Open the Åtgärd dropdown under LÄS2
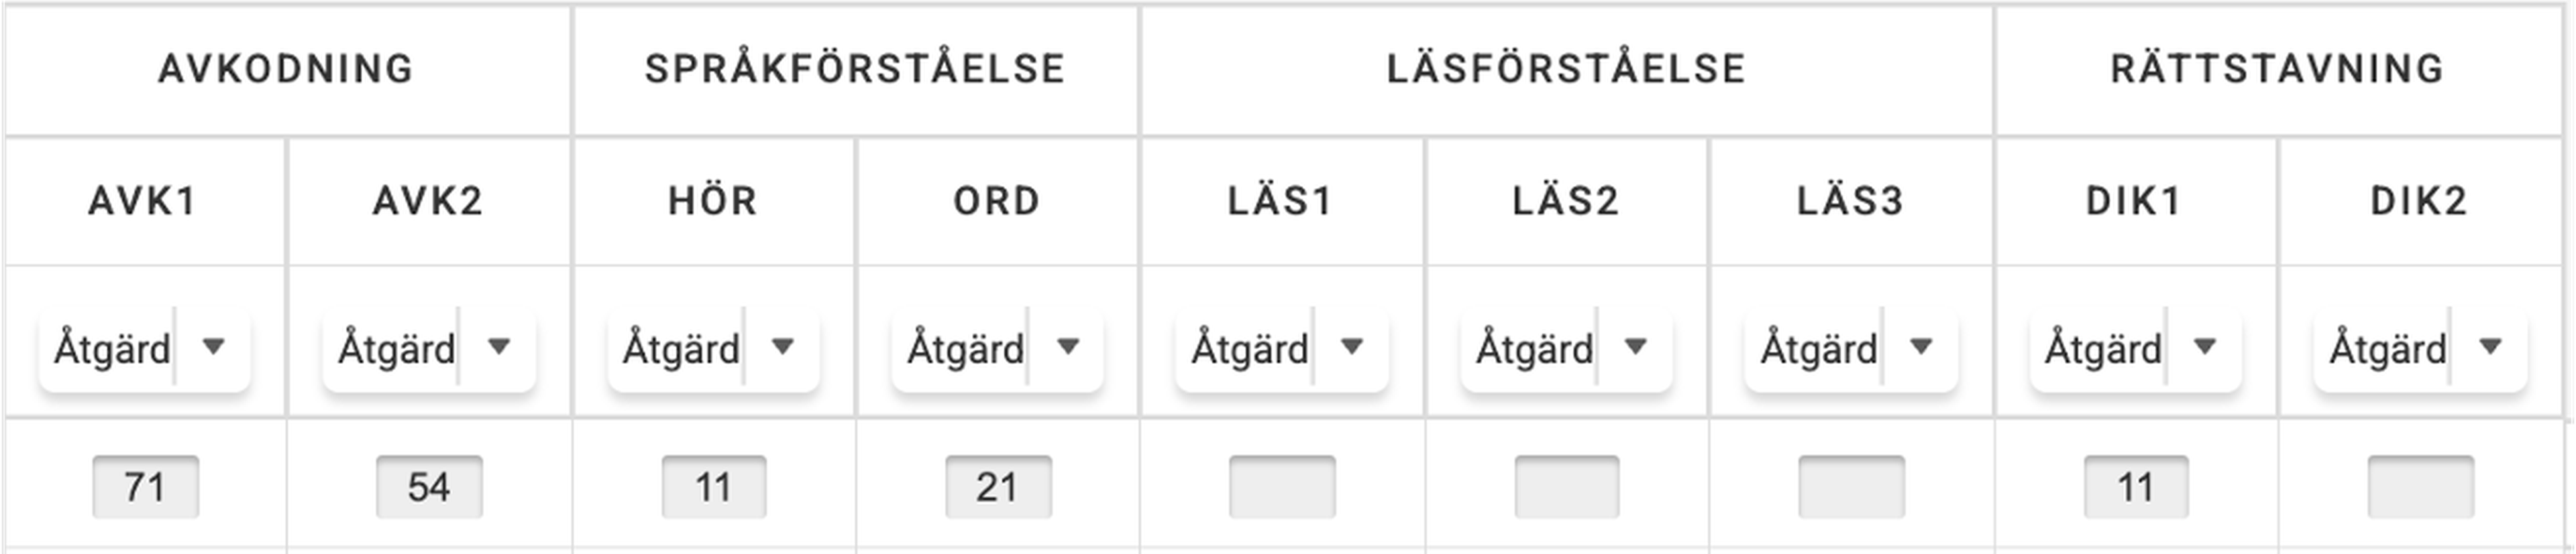 point(1566,348)
